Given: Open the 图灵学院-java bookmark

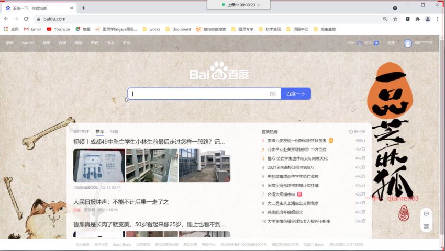Looking at the screenshot, I should [116, 29].
